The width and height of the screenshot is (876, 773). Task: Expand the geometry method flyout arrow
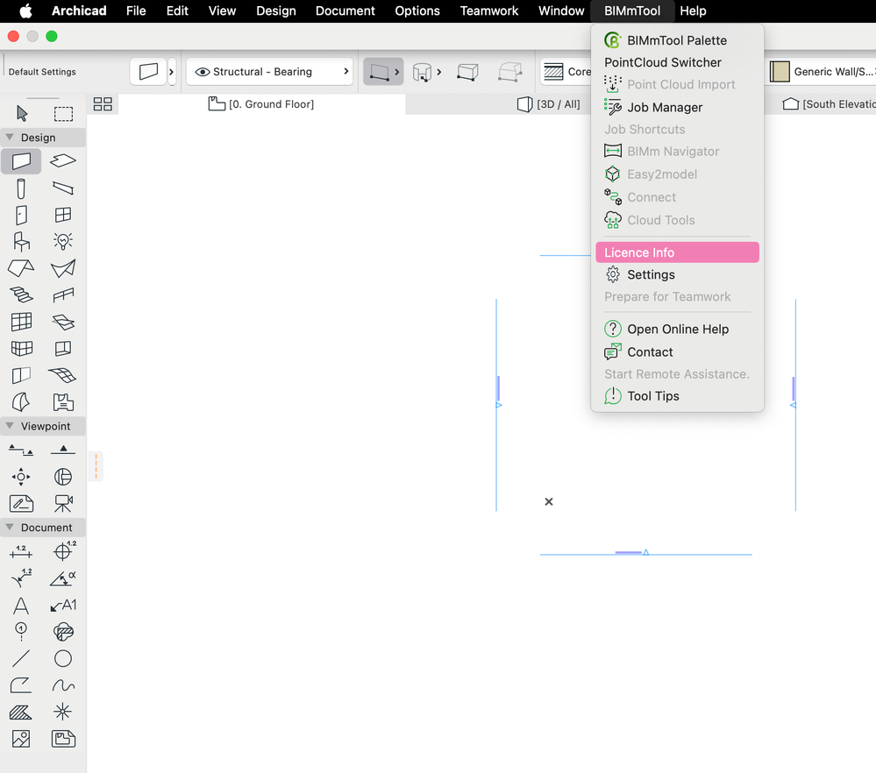point(397,72)
